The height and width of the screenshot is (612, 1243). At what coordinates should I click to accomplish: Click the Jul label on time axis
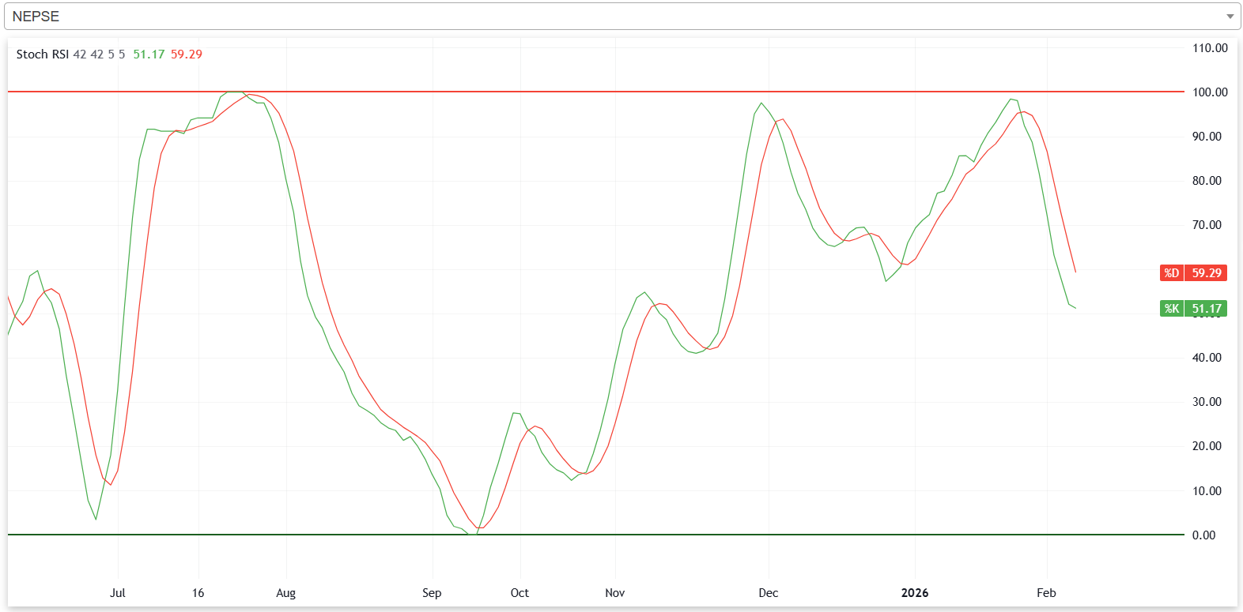point(118,593)
